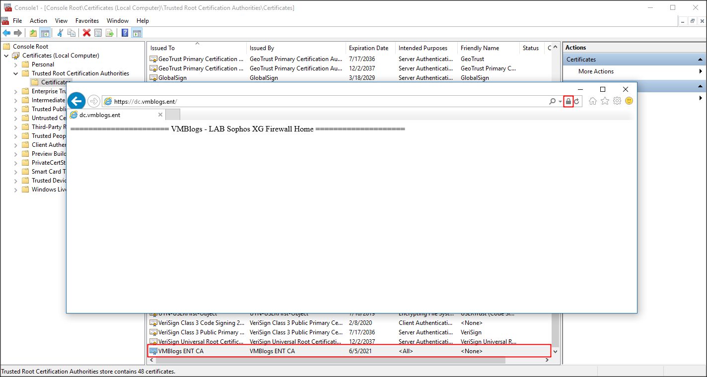Open the browser Tools gear icon
Image resolution: width=707 pixels, height=377 pixels.
617,101
